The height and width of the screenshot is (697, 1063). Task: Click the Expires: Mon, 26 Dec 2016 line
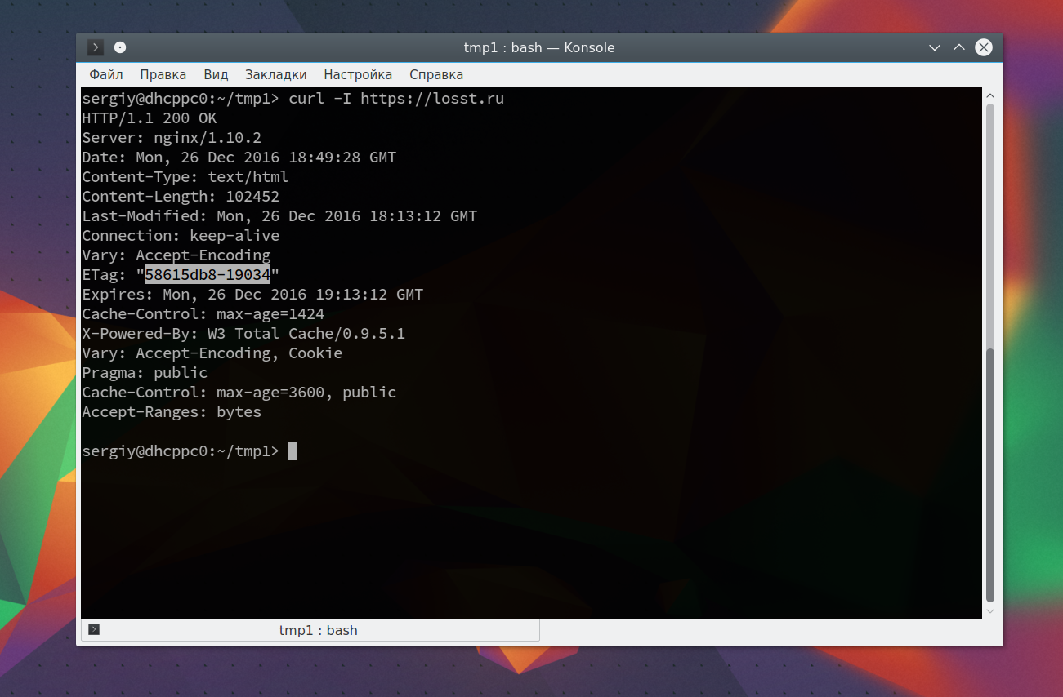(252, 295)
